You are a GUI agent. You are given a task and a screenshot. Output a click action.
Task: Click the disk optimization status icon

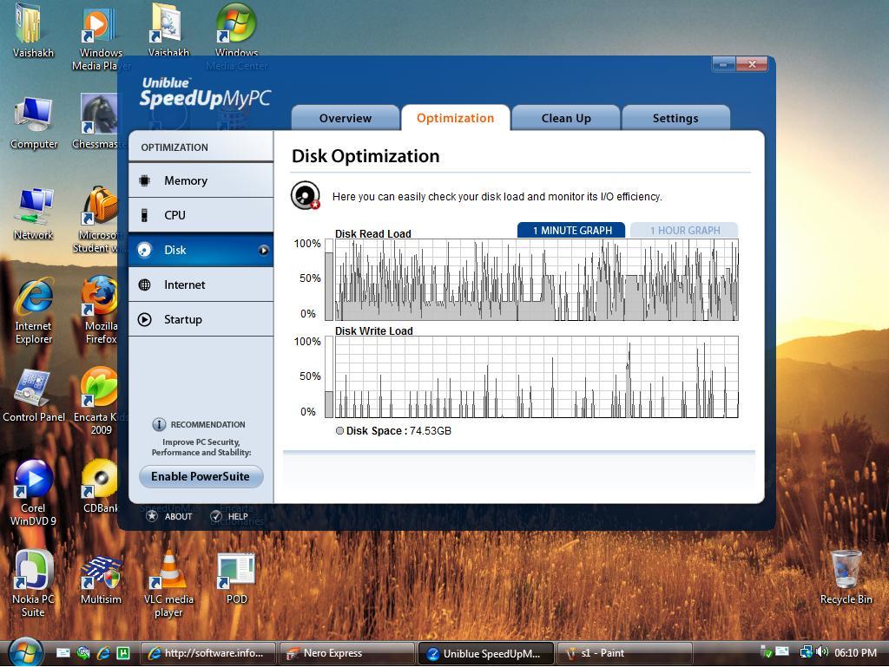click(x=305, y=196)
